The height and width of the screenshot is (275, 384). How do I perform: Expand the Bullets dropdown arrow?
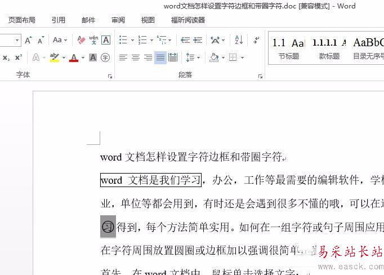[x=132, y=40]
